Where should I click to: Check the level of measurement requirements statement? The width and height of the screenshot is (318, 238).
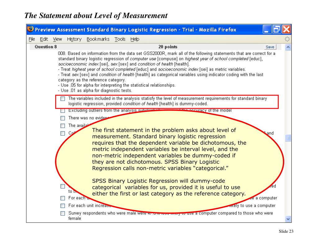click(63, 99)
